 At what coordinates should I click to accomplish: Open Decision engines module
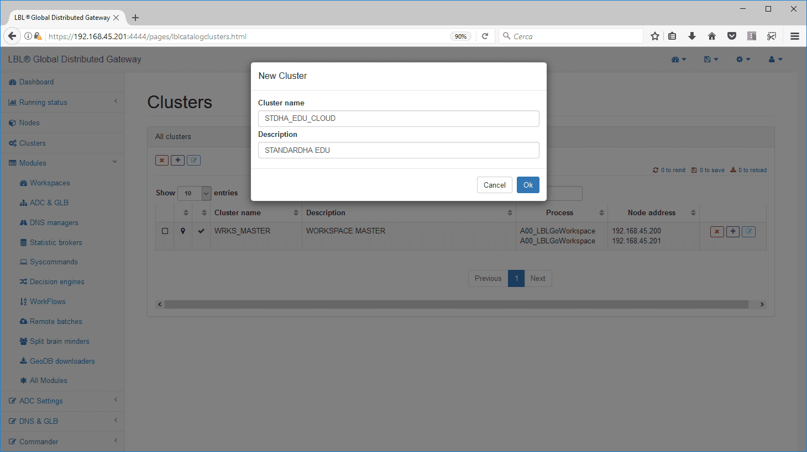click(x=57, y=281)
